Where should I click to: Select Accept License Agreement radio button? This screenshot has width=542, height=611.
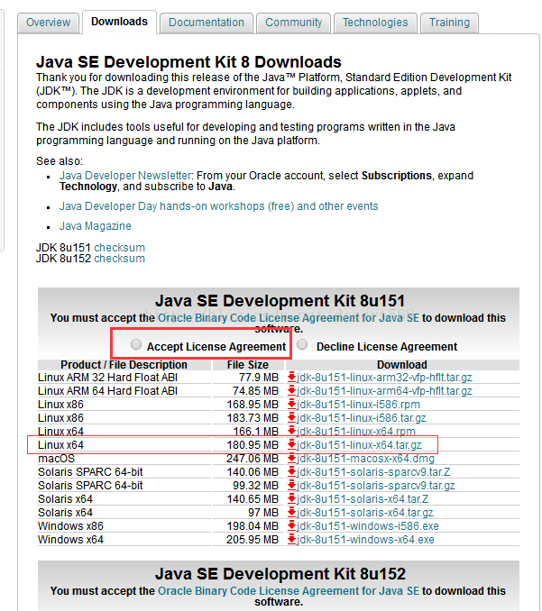[136, 344]
